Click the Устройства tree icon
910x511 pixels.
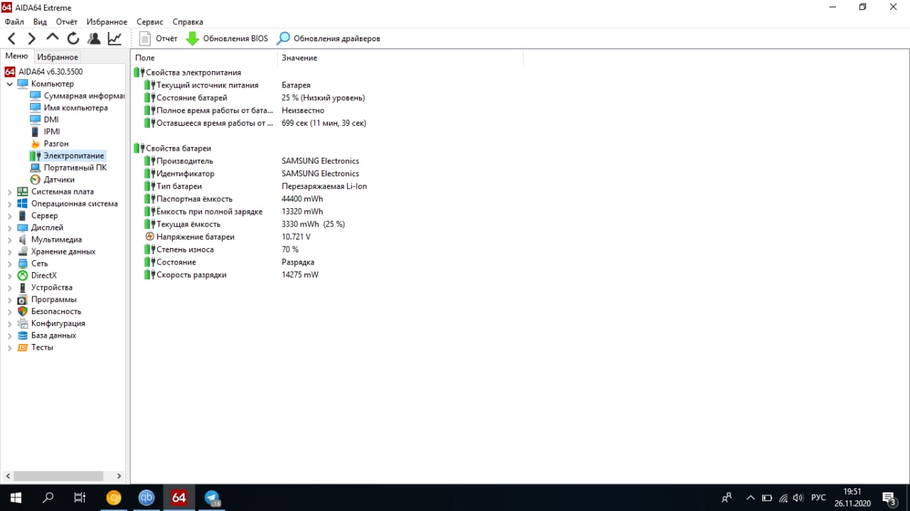pos(23,287)
